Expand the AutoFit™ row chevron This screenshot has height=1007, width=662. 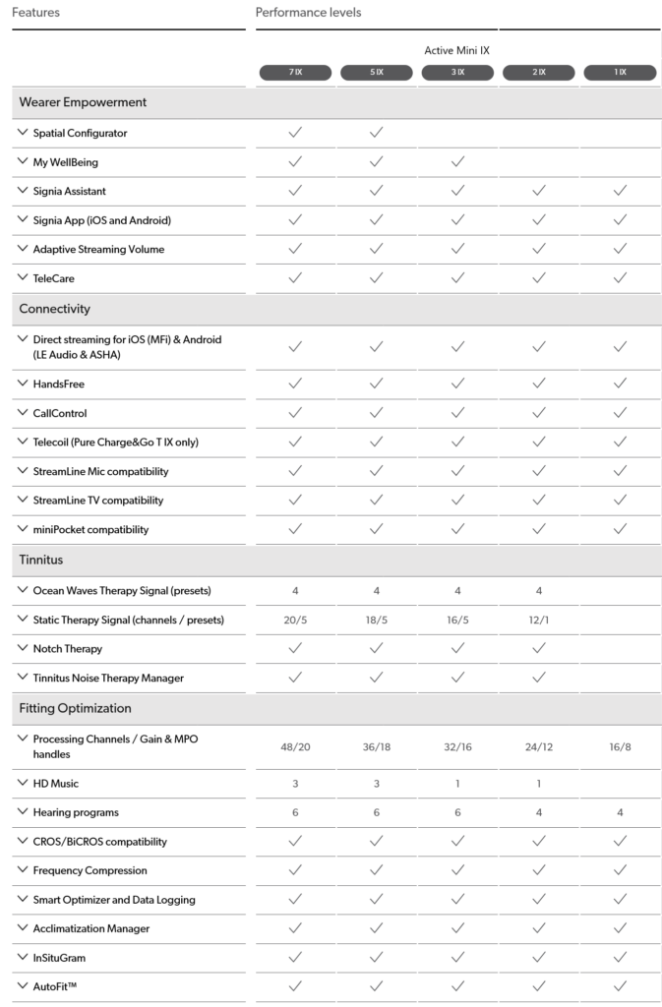tap(23, 985)
